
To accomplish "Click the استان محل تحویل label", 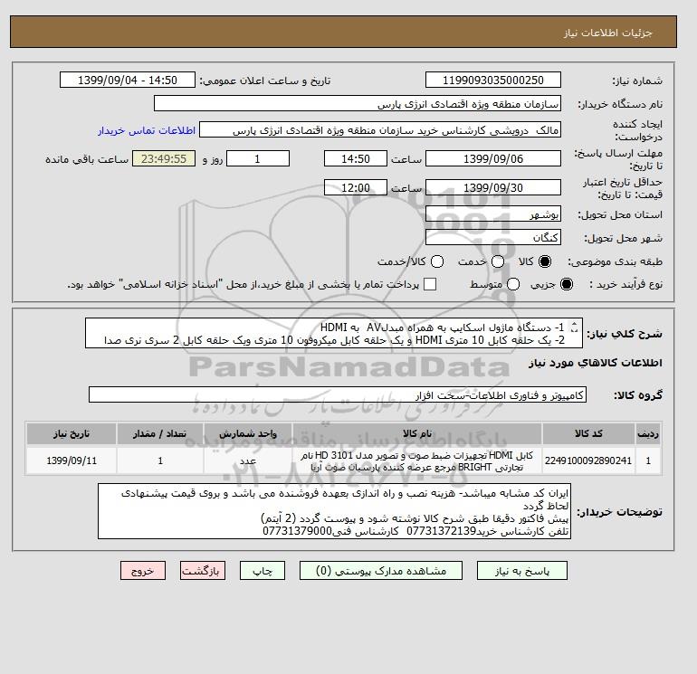I will [620, 214].
